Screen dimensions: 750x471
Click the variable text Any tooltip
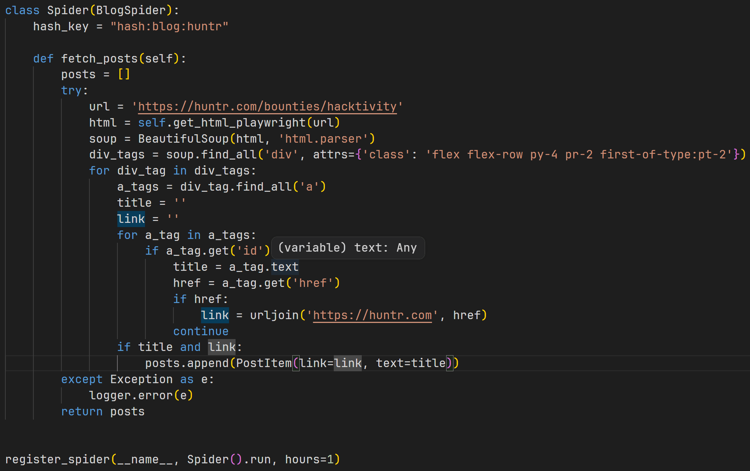pos(348,248)
